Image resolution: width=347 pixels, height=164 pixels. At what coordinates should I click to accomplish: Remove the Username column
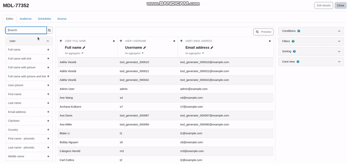[174, 41]
